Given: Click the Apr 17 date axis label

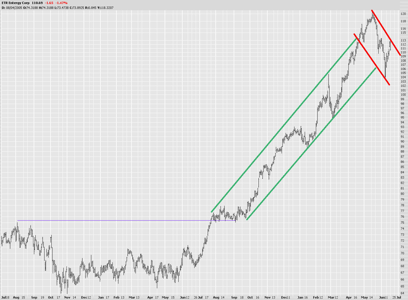Looking at the screenshot, I should (153, 297).
